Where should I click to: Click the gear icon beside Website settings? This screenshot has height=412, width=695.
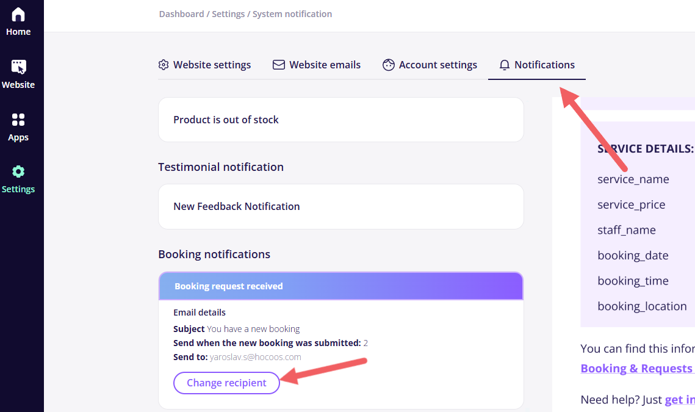pos(164,65)
